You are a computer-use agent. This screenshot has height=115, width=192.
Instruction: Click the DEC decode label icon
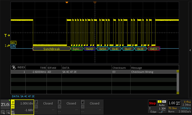13,43
